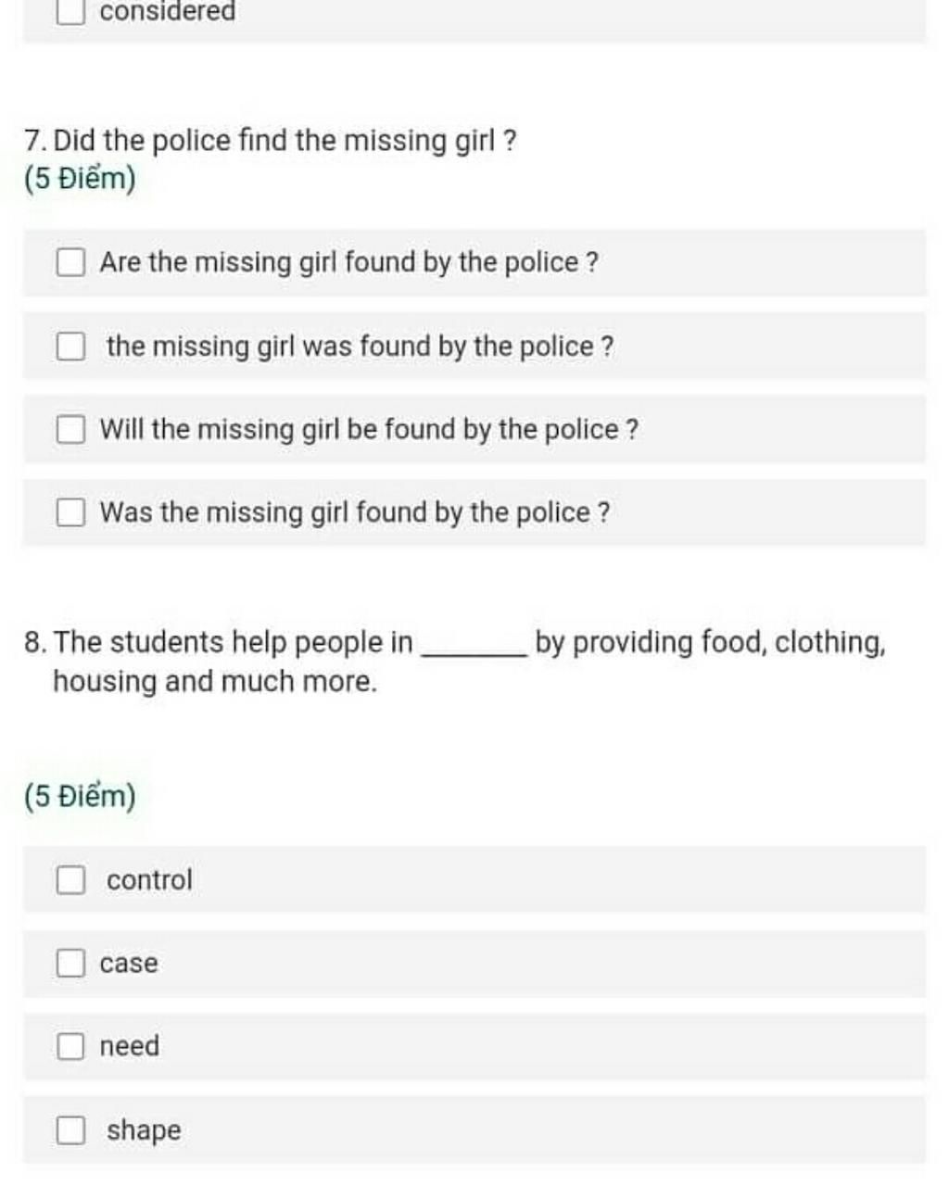Check the 'considered' option checkbox
Image resolution: width=949 pixels, height=1186 pixels.
(x=70, y=10)
